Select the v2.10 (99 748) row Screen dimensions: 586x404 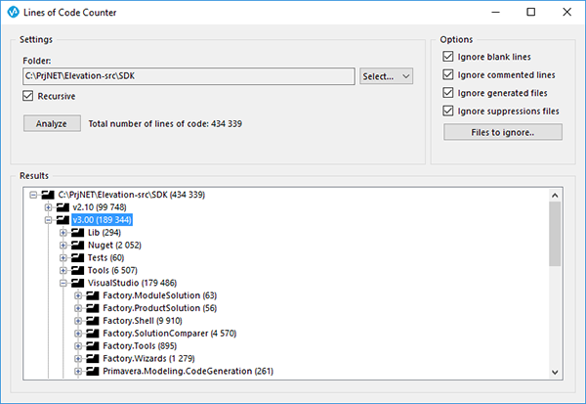(100, 207)
